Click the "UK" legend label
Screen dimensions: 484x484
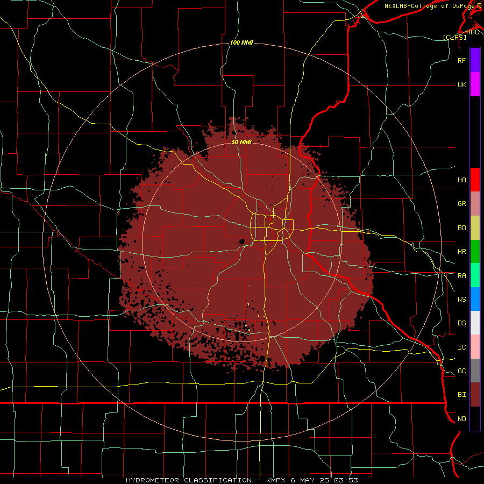(461, 84)
